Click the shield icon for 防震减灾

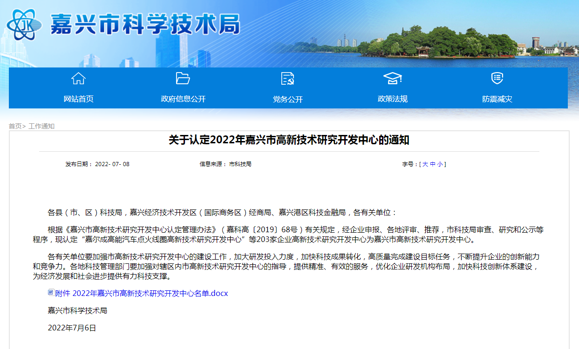[x=497, y=78]
